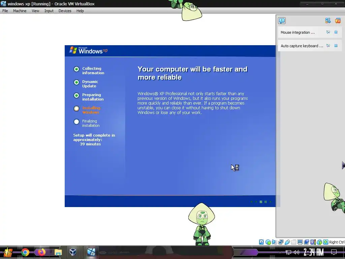Open the Input menu
This screenshot has height=259, width=345.
[x=49, y=11]
